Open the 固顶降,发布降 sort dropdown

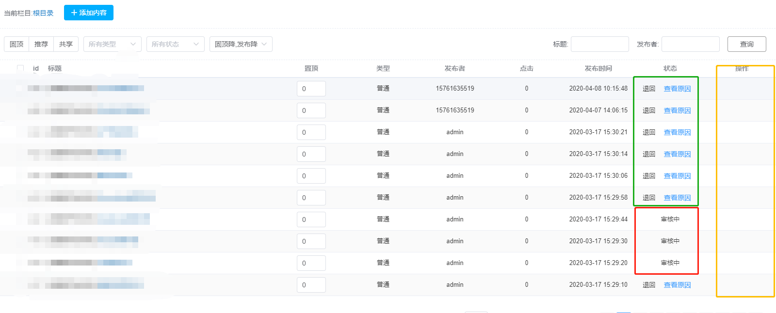pyautogui.click(x=241, y=44)
